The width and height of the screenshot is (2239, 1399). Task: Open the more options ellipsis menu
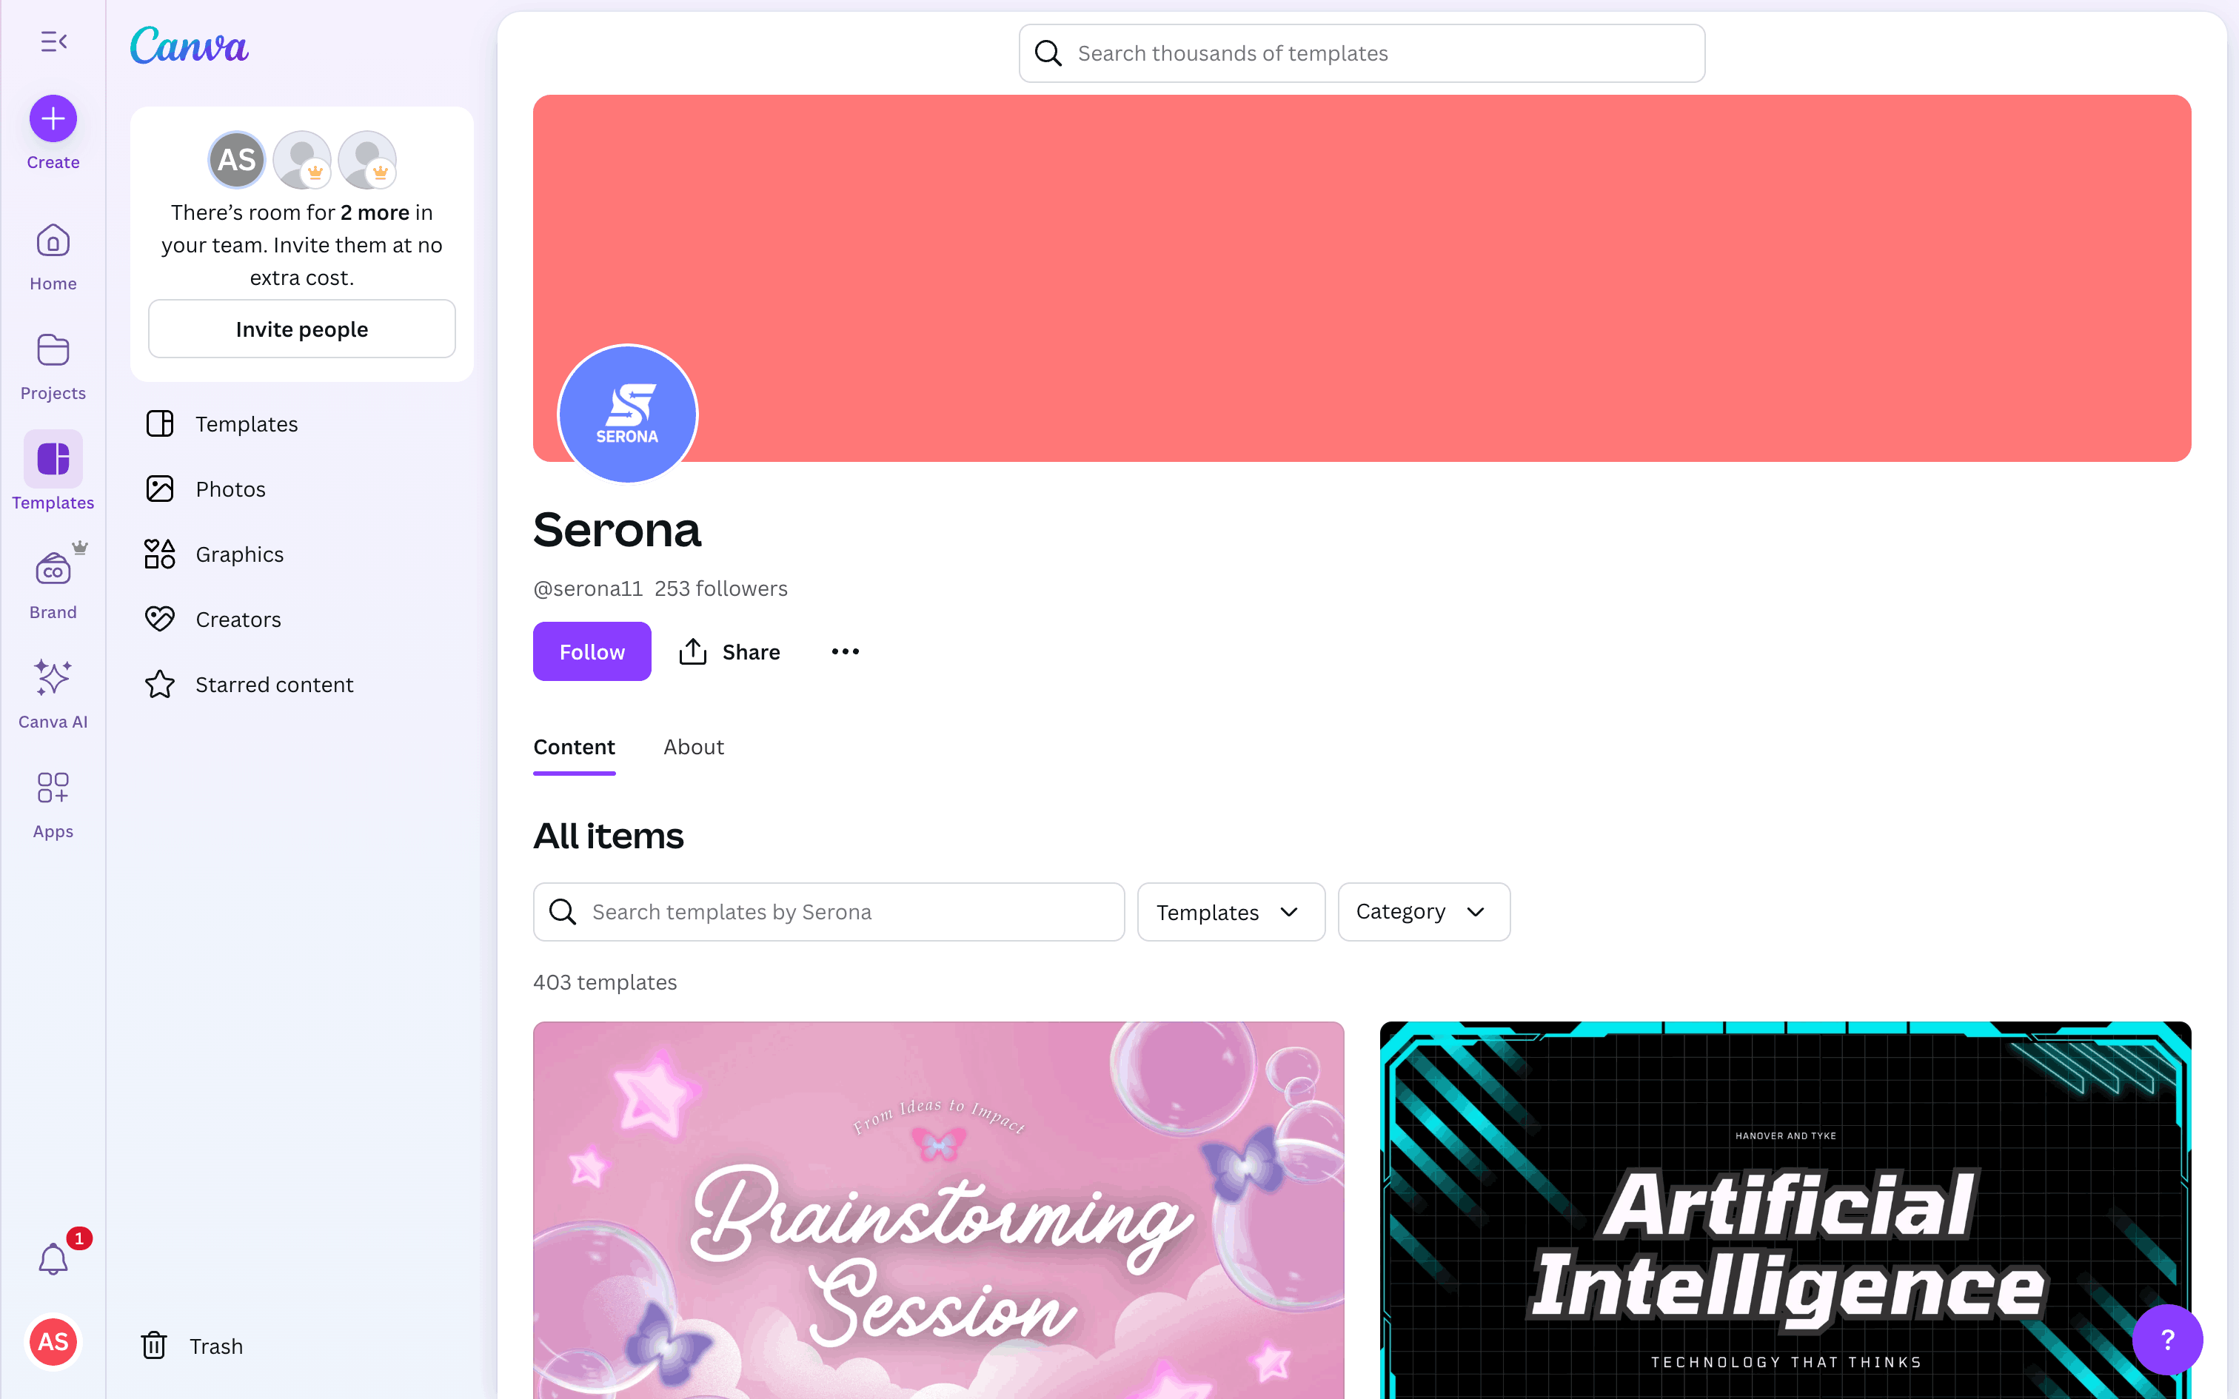tap(845, 651)
